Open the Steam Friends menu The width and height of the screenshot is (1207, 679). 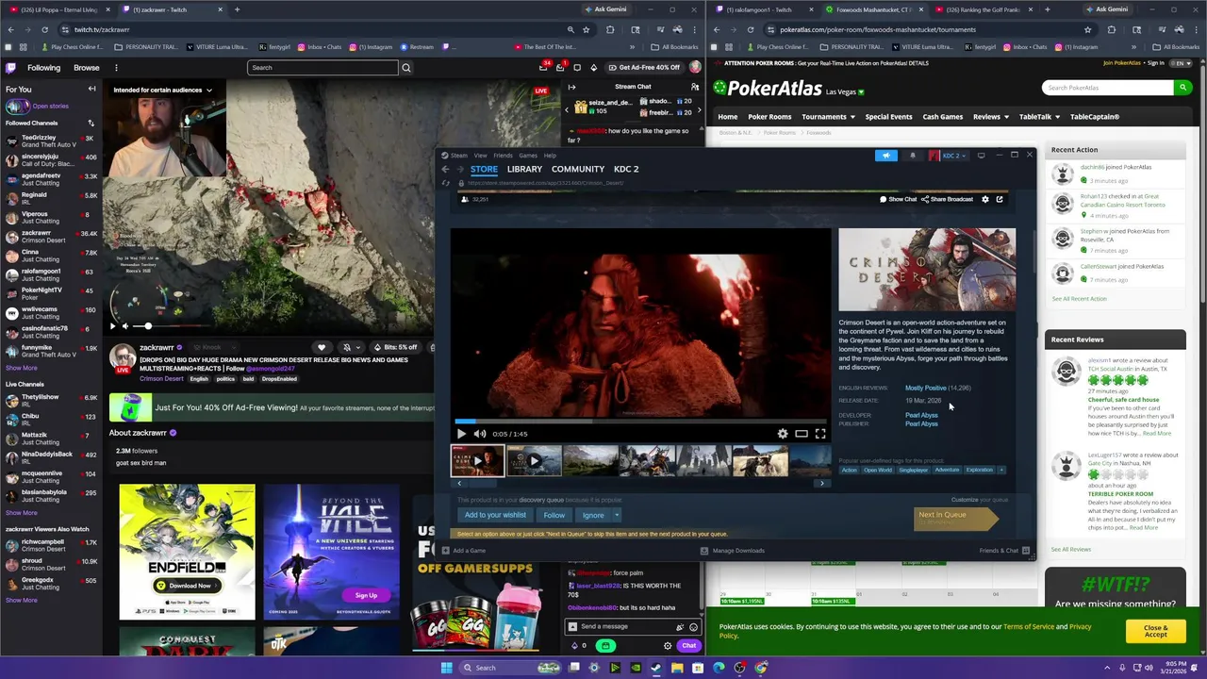[x=504, y=156]
